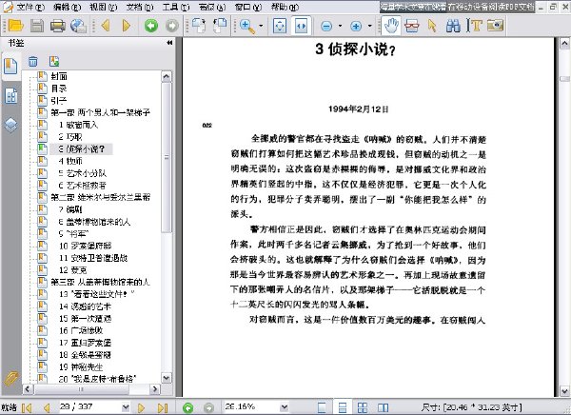The image size is (571, 415).
Task: Select the Zoom In magnifier tool
Action: (x=247, y=27)
